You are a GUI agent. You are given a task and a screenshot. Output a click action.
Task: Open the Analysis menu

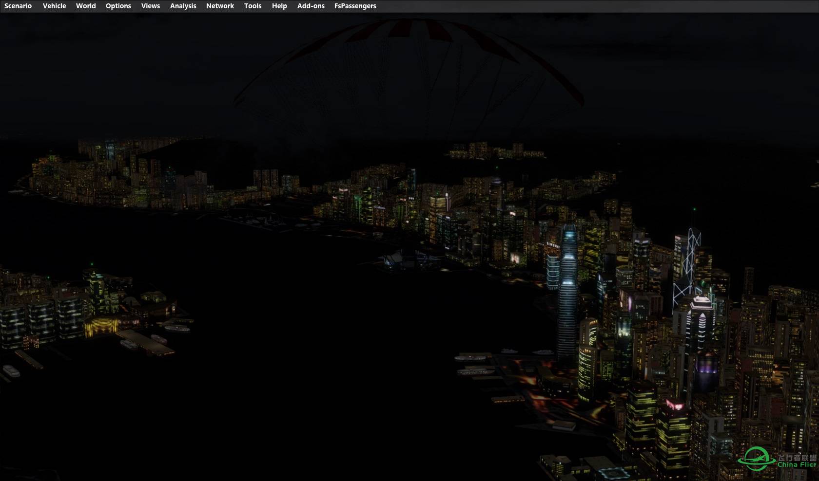183,6
